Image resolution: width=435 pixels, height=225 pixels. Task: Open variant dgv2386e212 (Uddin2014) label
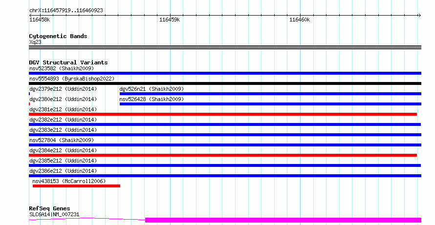63,171
